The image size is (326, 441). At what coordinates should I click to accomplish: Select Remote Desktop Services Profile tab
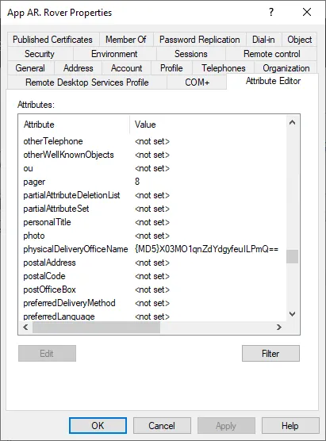(87, 82)
